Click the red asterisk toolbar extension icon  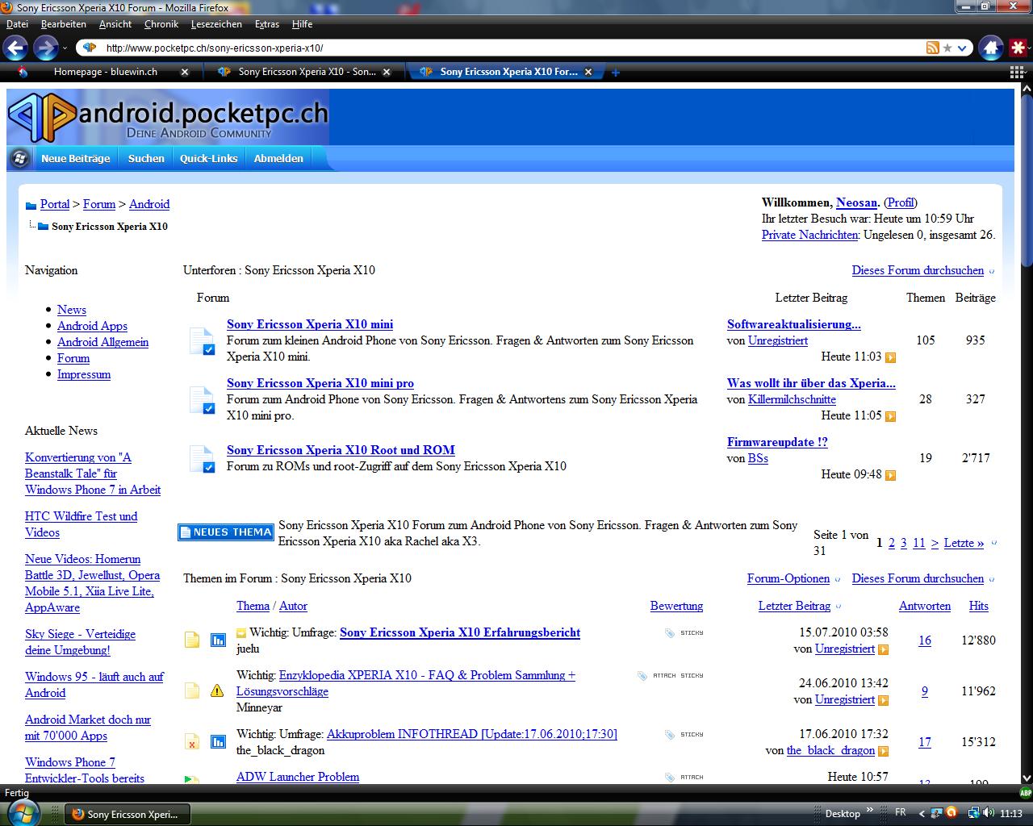1018,48
